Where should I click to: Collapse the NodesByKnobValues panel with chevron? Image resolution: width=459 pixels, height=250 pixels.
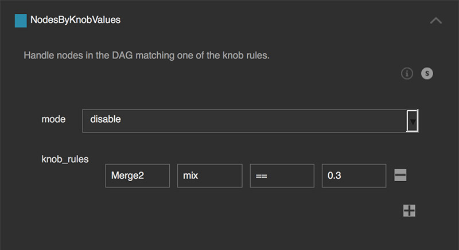436,21
